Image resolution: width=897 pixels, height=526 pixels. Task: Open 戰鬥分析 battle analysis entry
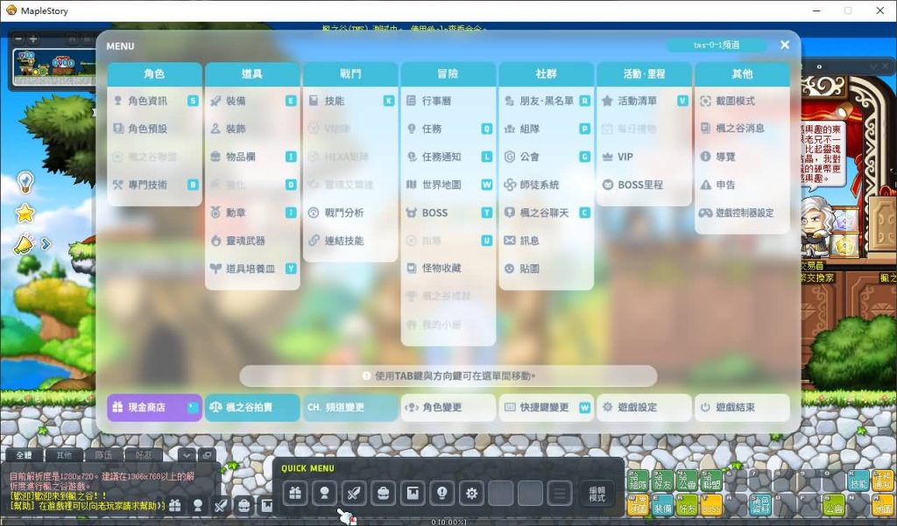pos(350,213)
